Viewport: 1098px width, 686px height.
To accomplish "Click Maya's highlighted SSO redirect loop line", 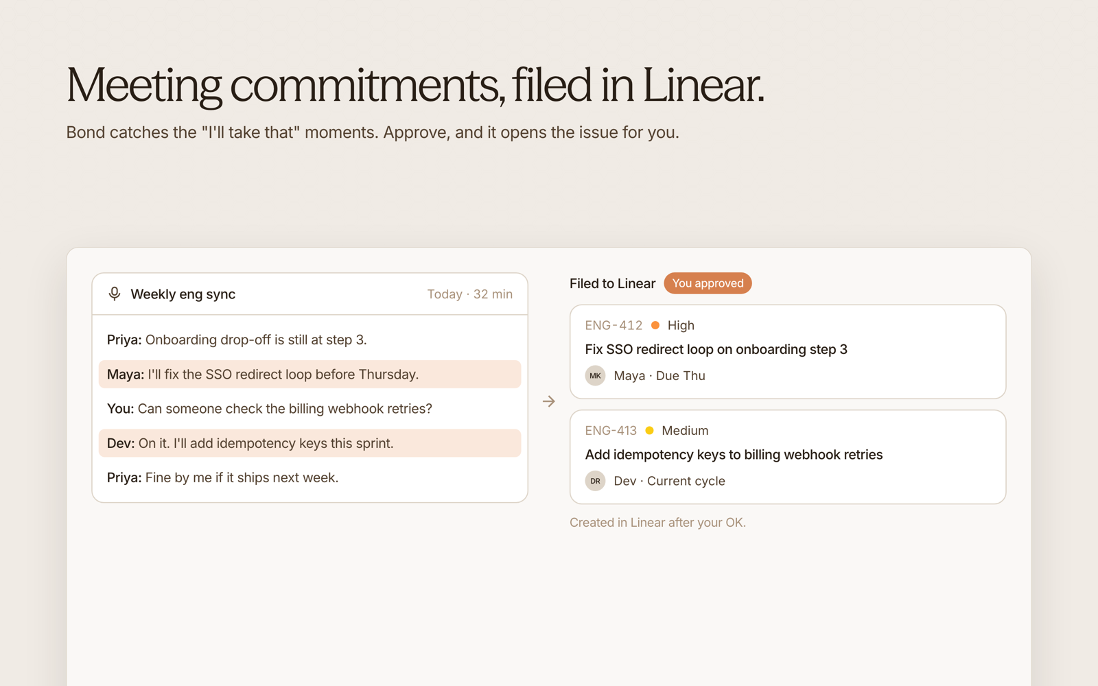I will [309, 375].
